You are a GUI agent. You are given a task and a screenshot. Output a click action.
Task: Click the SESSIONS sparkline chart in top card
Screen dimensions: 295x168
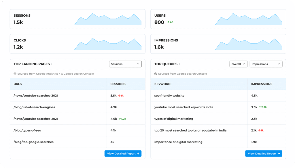point(108,19)
